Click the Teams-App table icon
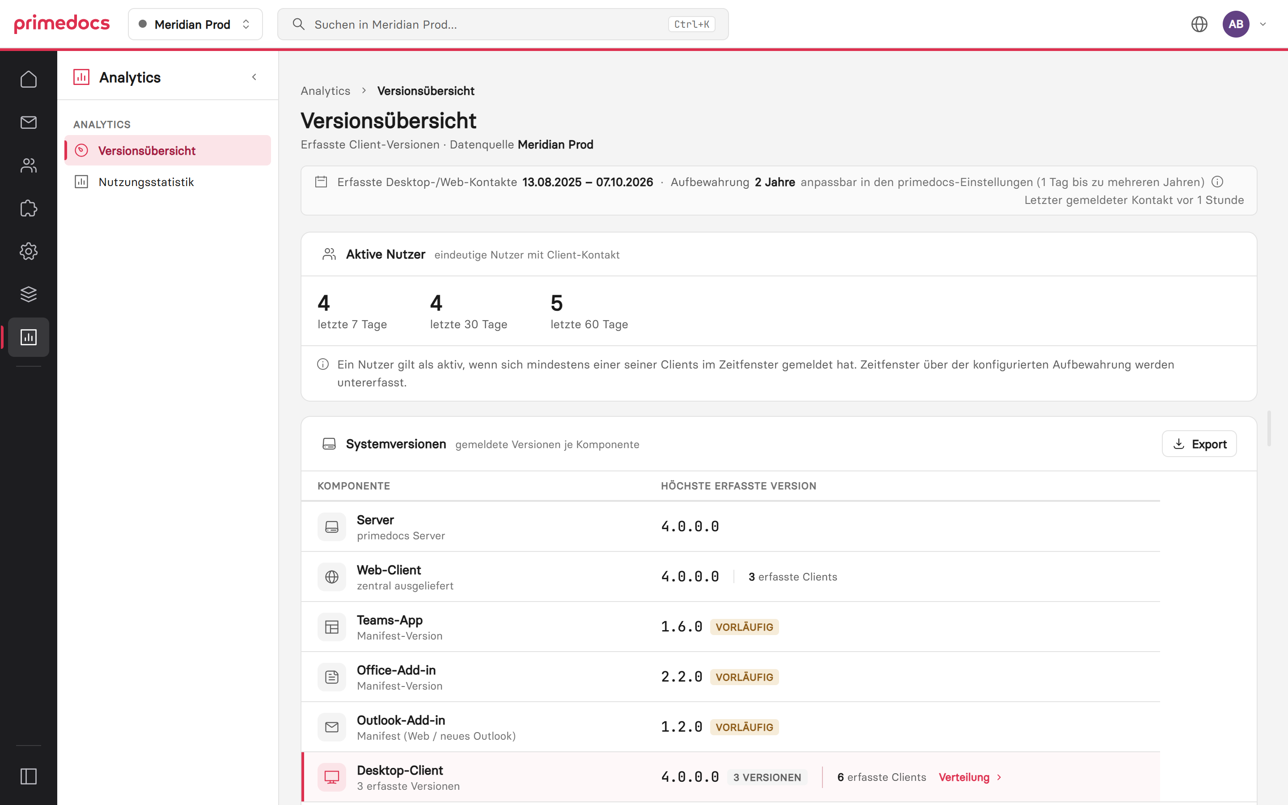Screen dimensions: 1288x805 pos(331,627)
